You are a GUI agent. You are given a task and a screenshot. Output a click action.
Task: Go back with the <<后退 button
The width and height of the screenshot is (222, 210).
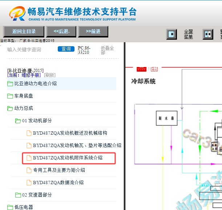61,31
